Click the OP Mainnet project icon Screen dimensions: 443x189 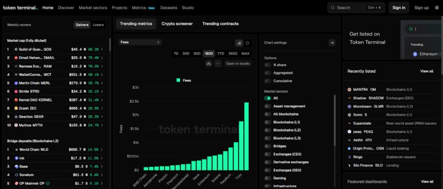16,183
